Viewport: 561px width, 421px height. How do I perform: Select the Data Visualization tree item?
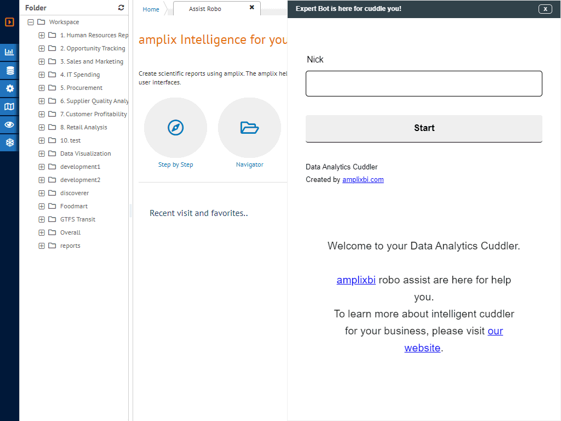85,153
